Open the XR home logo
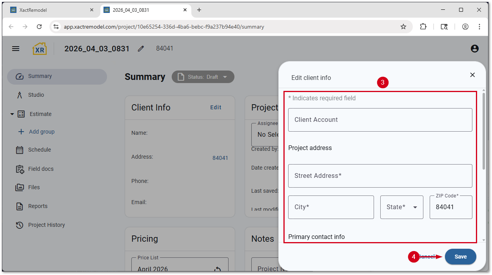 [39, 48]
